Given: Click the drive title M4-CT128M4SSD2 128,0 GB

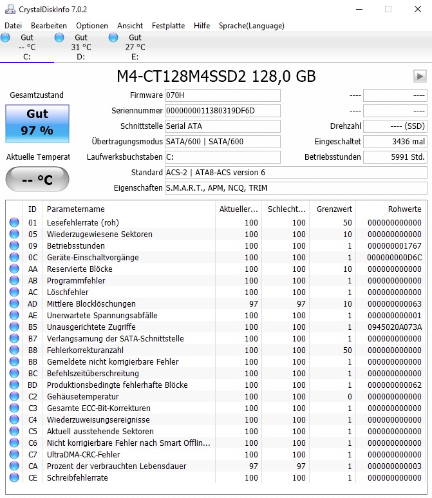Looking at the screenshot, I should pyautogui.click(x=216, y=77).
